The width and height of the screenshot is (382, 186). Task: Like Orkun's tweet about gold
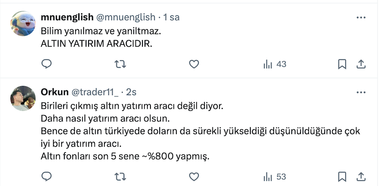click(x=194, y=176)
